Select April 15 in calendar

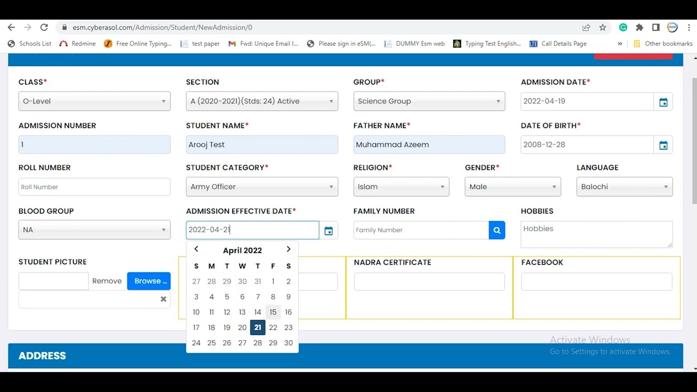click(273, 312)
